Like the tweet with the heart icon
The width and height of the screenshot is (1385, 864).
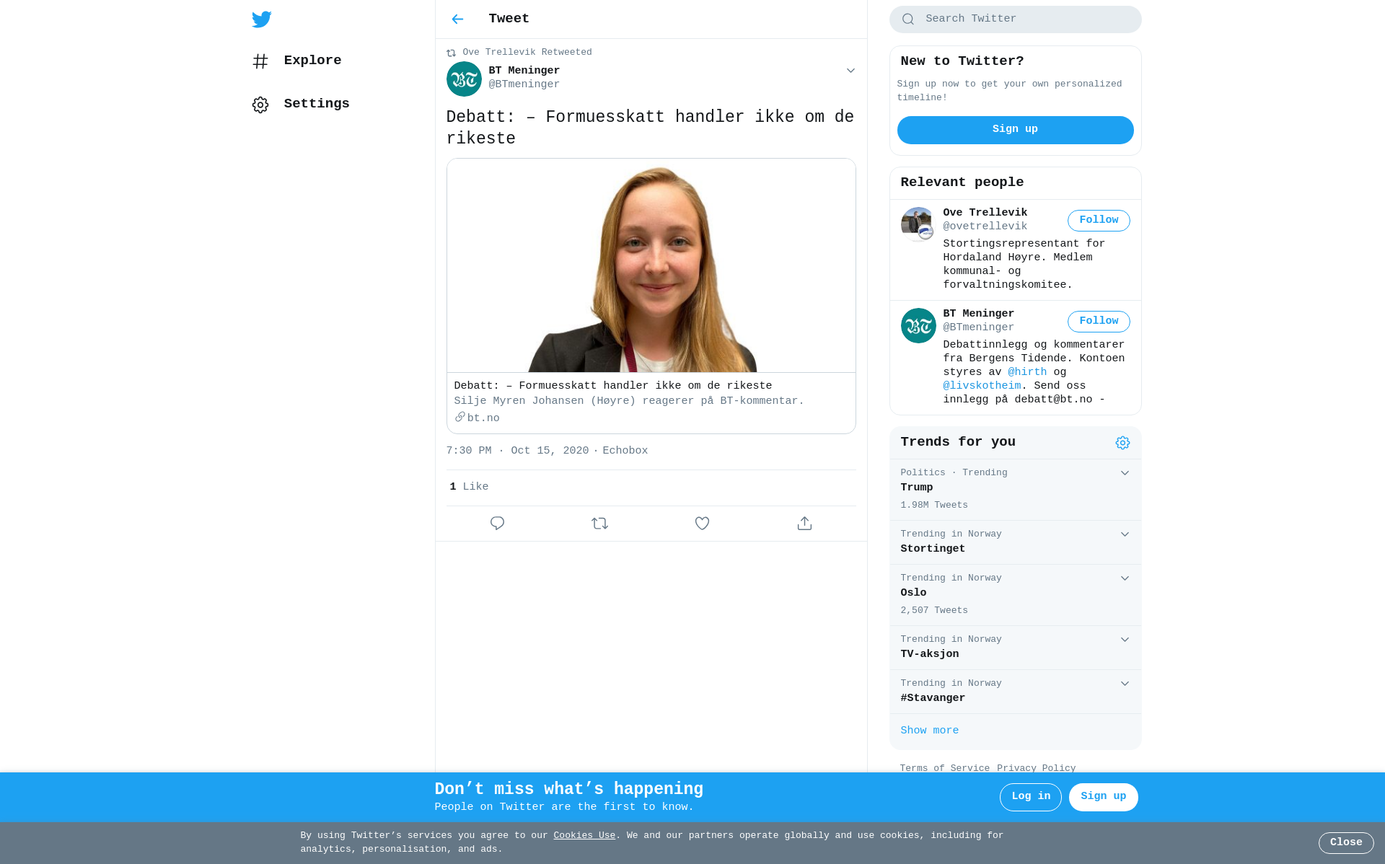702,524
